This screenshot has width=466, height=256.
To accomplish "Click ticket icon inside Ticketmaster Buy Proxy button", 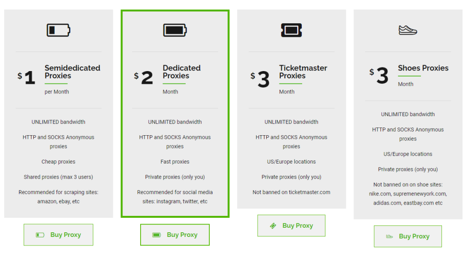I will point(273,226).
